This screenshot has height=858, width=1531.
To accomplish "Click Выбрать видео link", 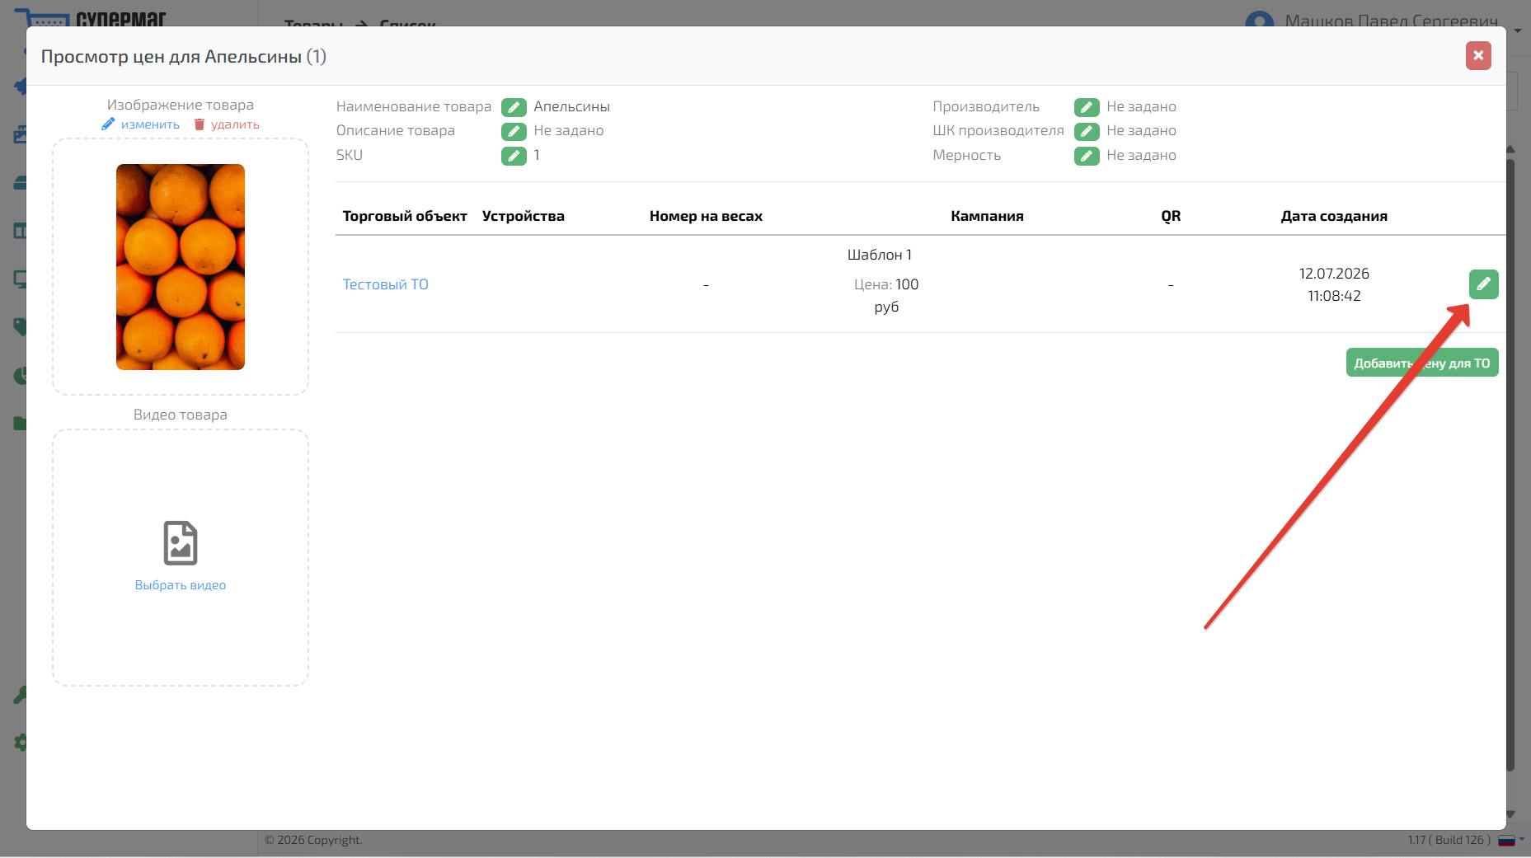I will [181, 585].
